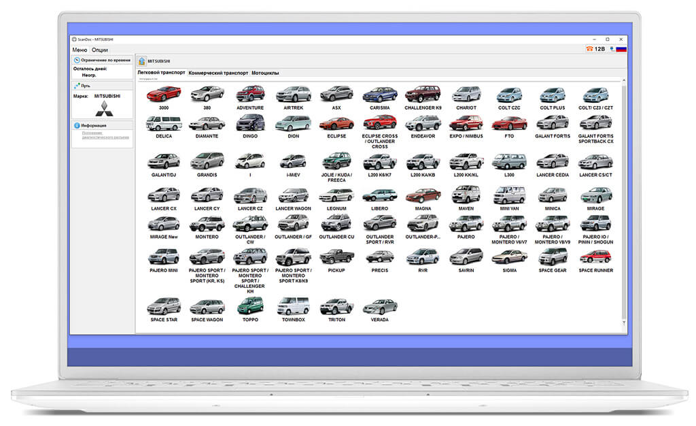Image resolution: width=696 pixels, height=426 pixels.
Task: Select the LANCER CEDIA model
Action: coord(553,161)
